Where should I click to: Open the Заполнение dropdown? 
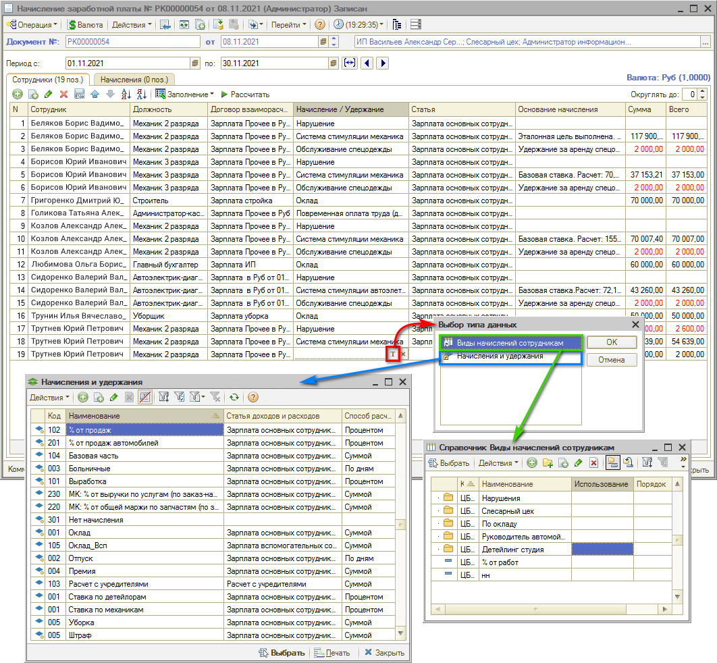[184, 95]
